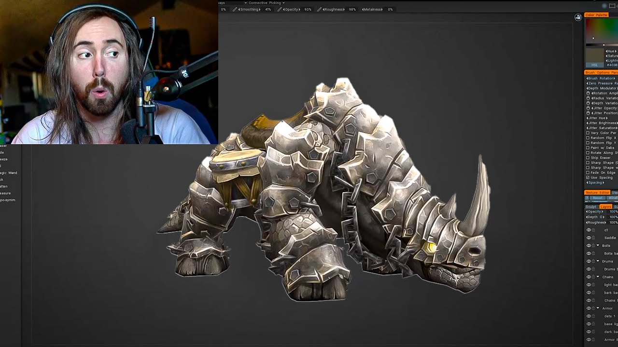Click the Metalness 0% value field
The image size is (618, 347).
(390, 9)
